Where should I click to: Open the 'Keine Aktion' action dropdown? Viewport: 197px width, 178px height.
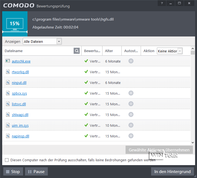coord(170,51)
